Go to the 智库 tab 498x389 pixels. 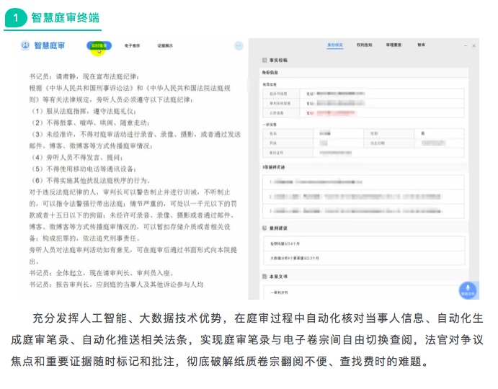(x=421, y=45)
